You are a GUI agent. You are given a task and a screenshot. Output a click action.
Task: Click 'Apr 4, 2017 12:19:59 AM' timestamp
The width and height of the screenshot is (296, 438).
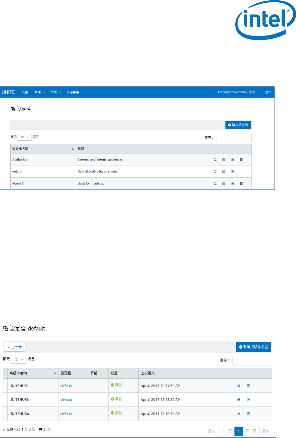click(161, 414)
